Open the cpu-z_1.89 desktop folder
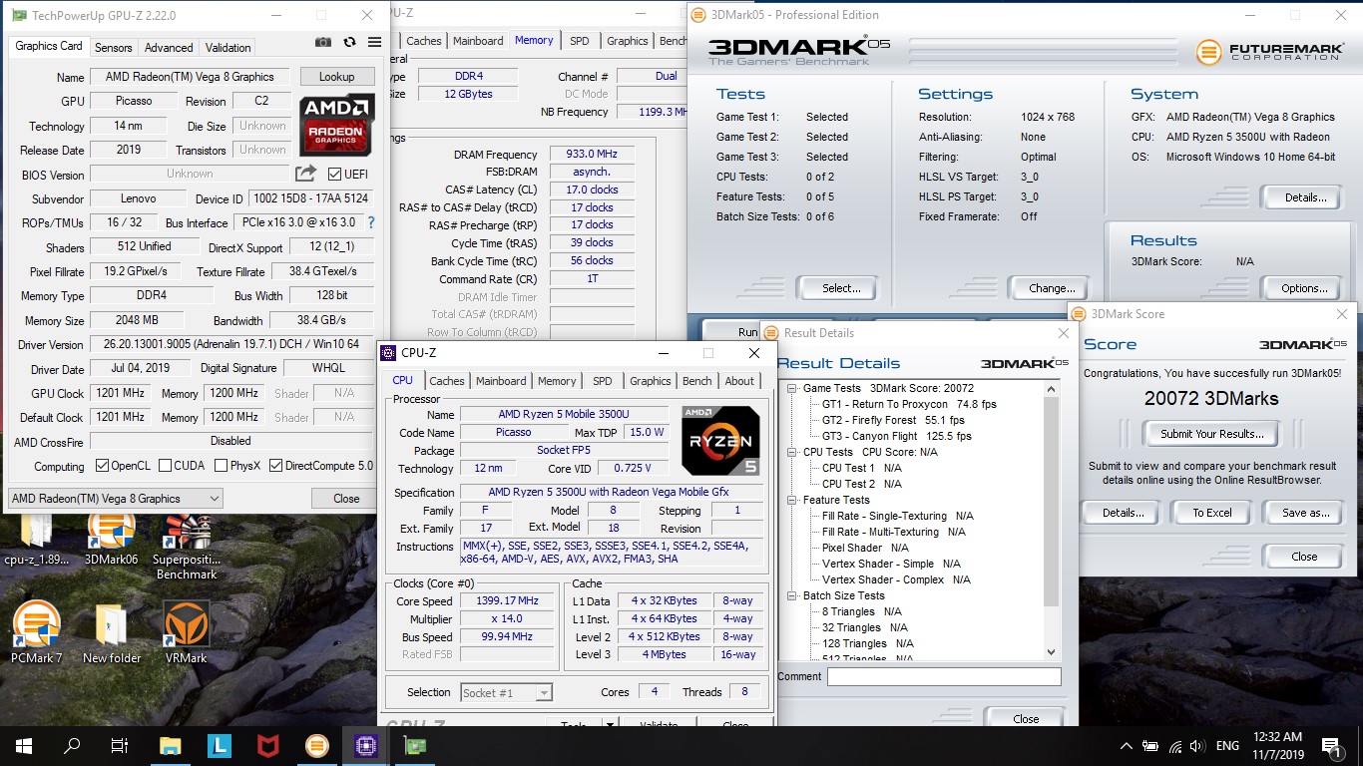 point(37,540)
